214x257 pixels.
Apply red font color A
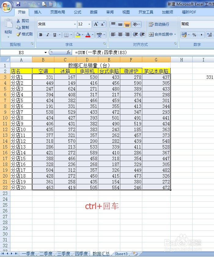pos(88,35)
